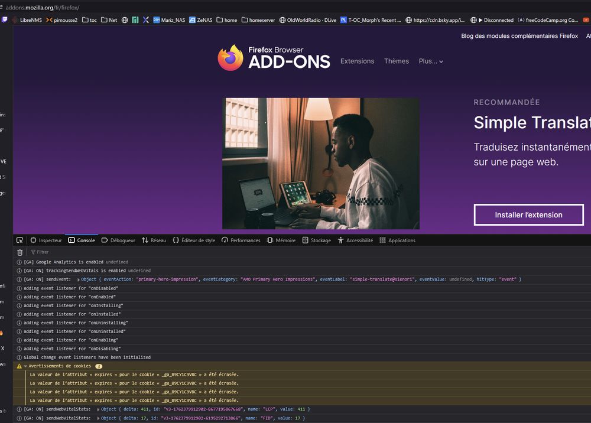Expand the sendEvent Object in console

pos(79,279)
